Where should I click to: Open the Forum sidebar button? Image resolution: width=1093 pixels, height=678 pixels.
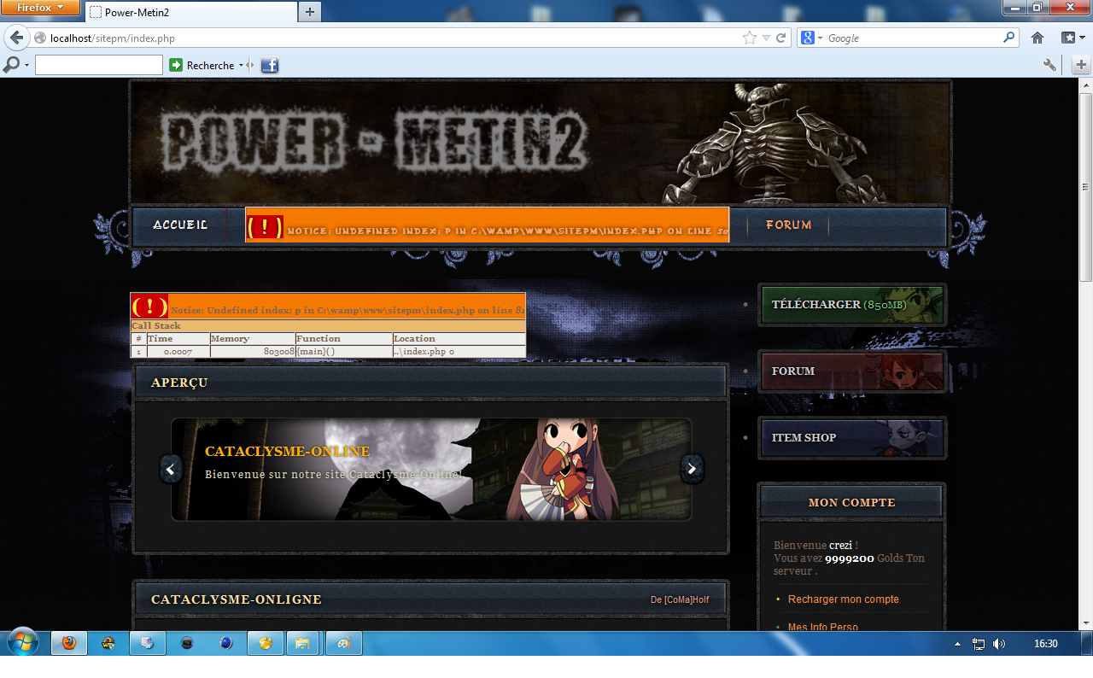852,371
